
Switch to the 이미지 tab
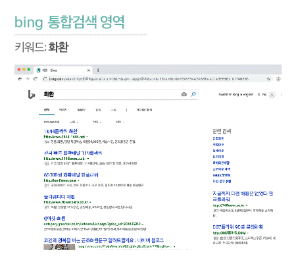[63, 110]
